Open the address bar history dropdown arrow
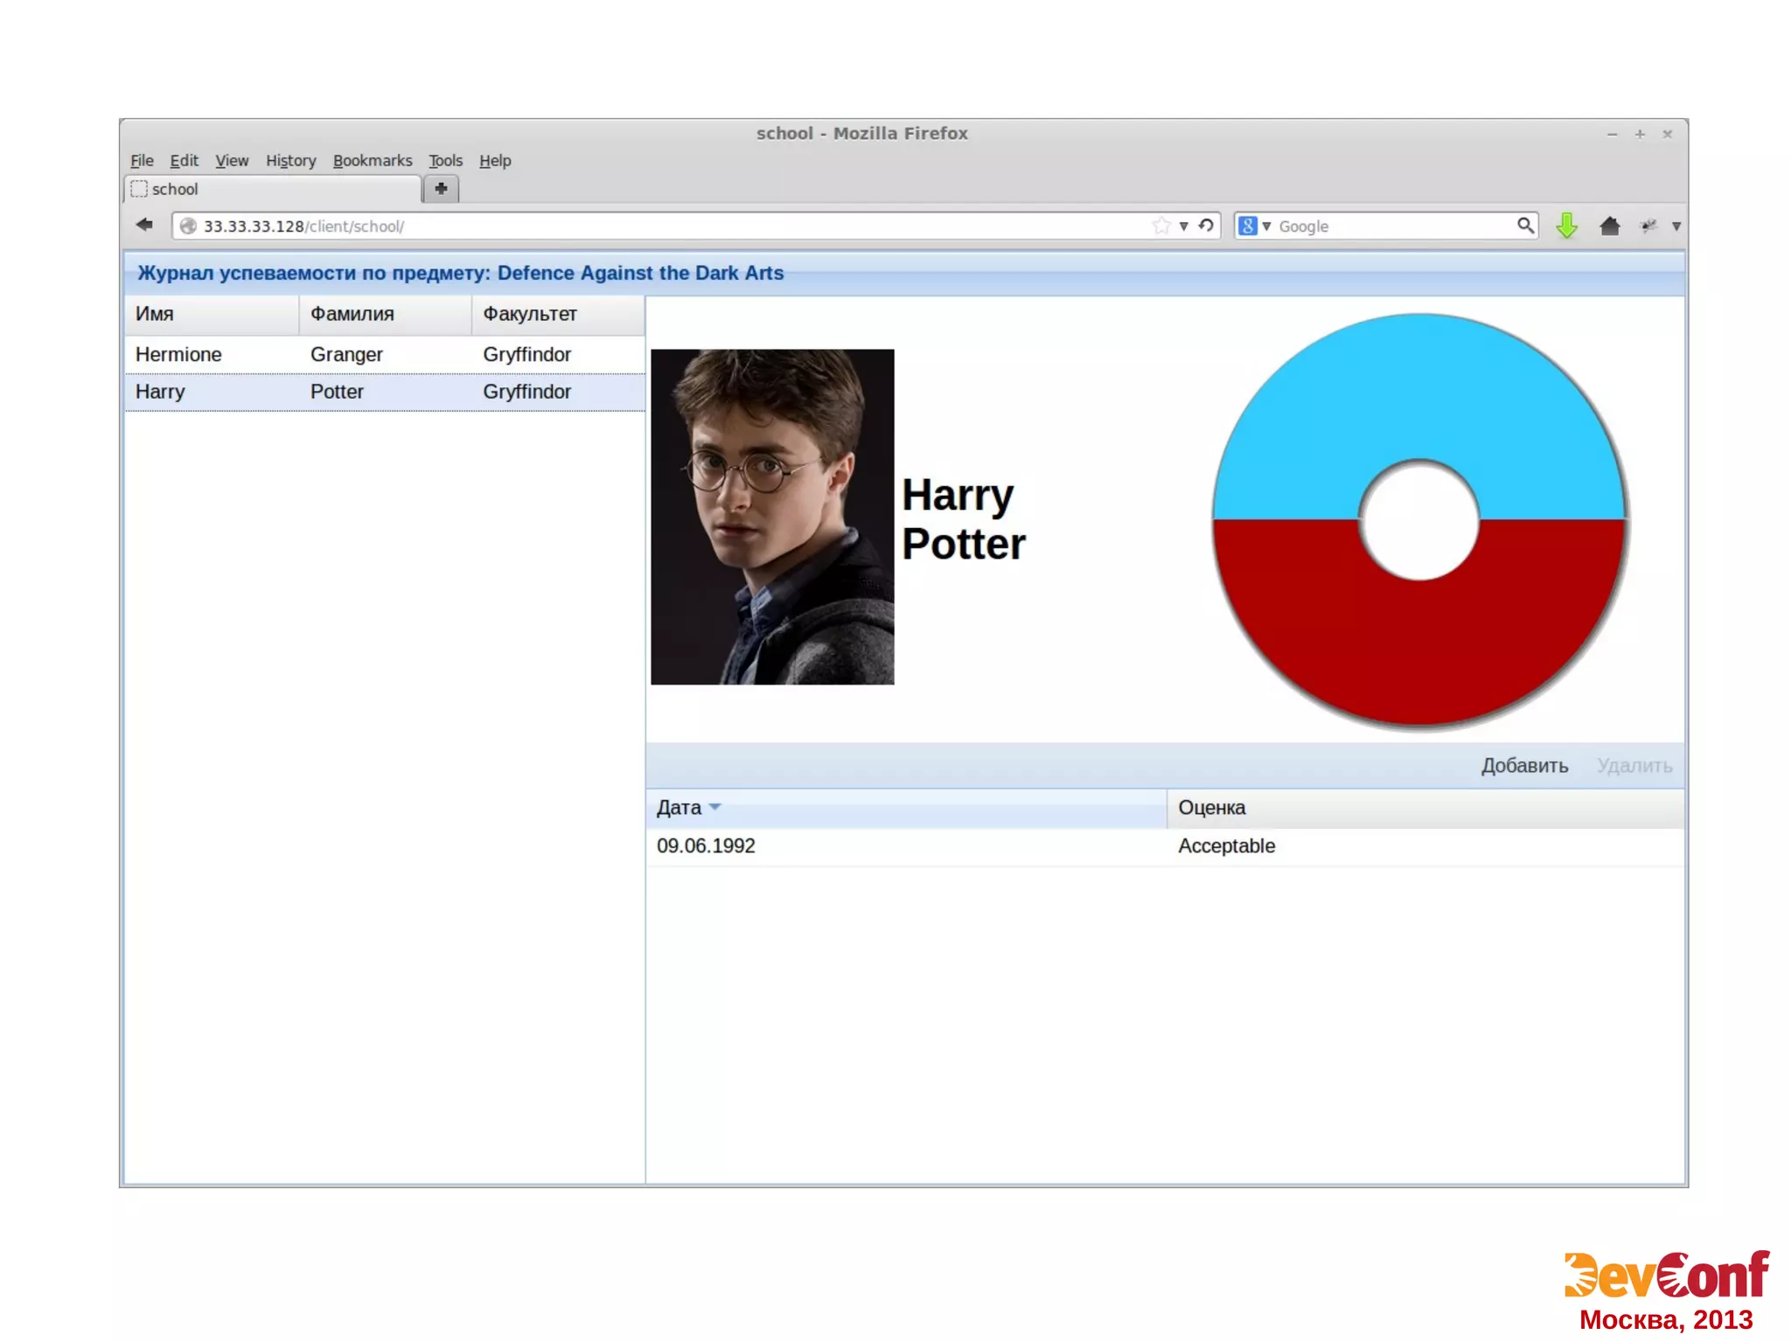The height and width of the screenshot is (1342, 1791). coord(1183,226)
